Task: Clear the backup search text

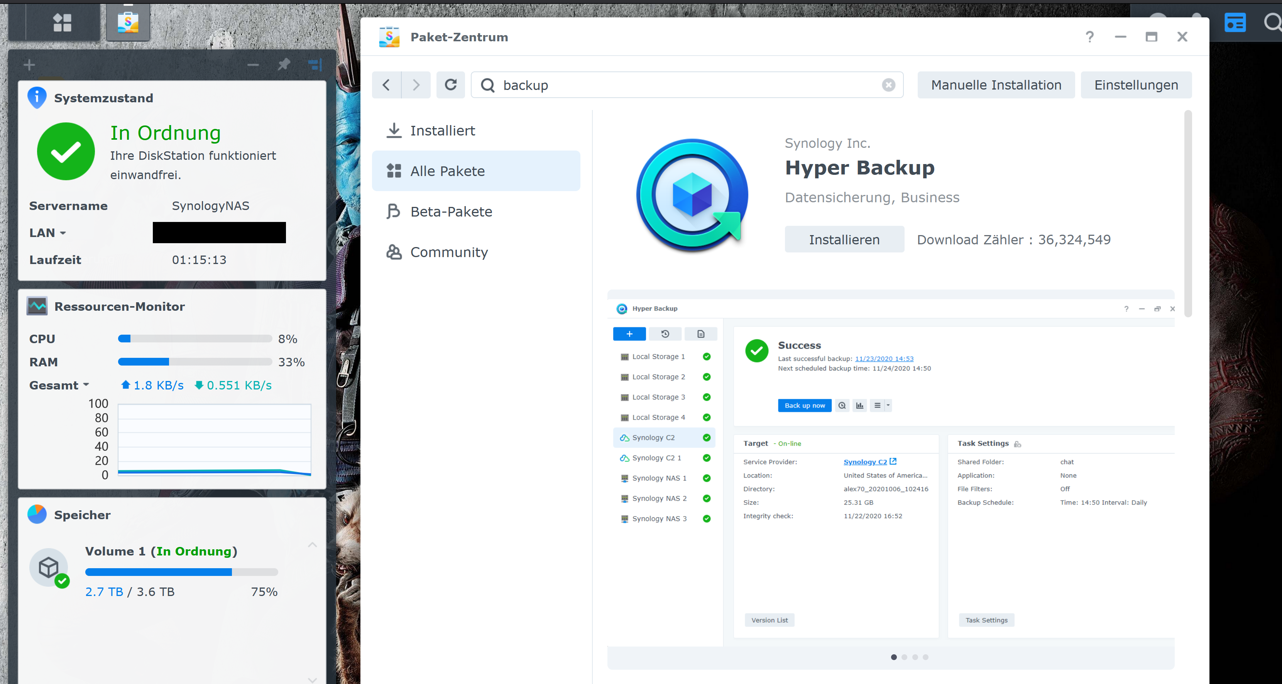Action: pyautogui.click(x=888, y=85)
